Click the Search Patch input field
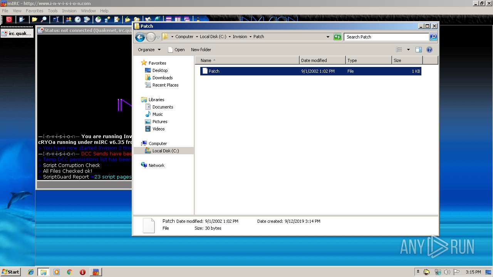 coord(386,37)
